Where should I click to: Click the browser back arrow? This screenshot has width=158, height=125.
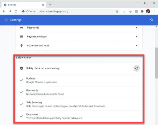tap(4, 11)
